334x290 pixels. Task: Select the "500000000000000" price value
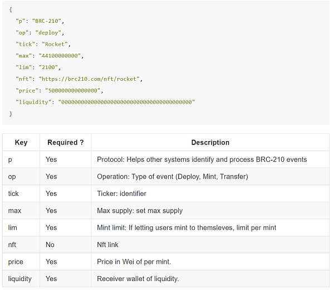click(x=72, y=90)
